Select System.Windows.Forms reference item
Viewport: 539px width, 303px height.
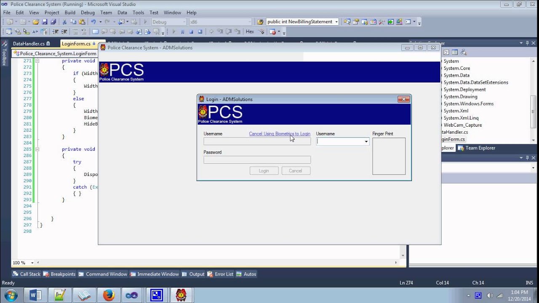(x=468, y=104)
